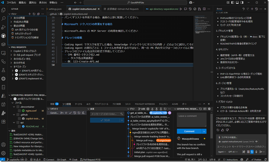Select the GitHub icon in activity bar
269x162 pixels.
click(x=3, y=36)
